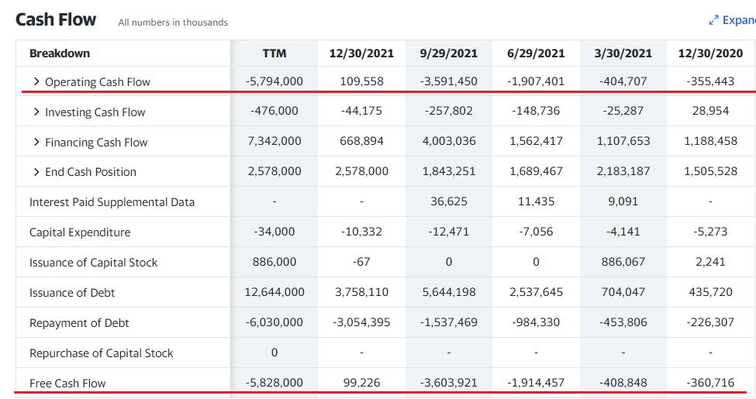Click Investing Cash Flow value 28,954
756x399 pixels.
(x=711, y=110)
